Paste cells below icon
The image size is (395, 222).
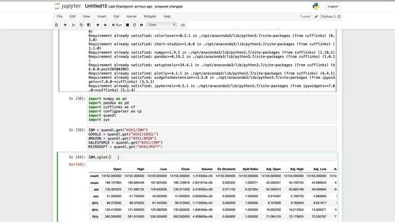89,25
